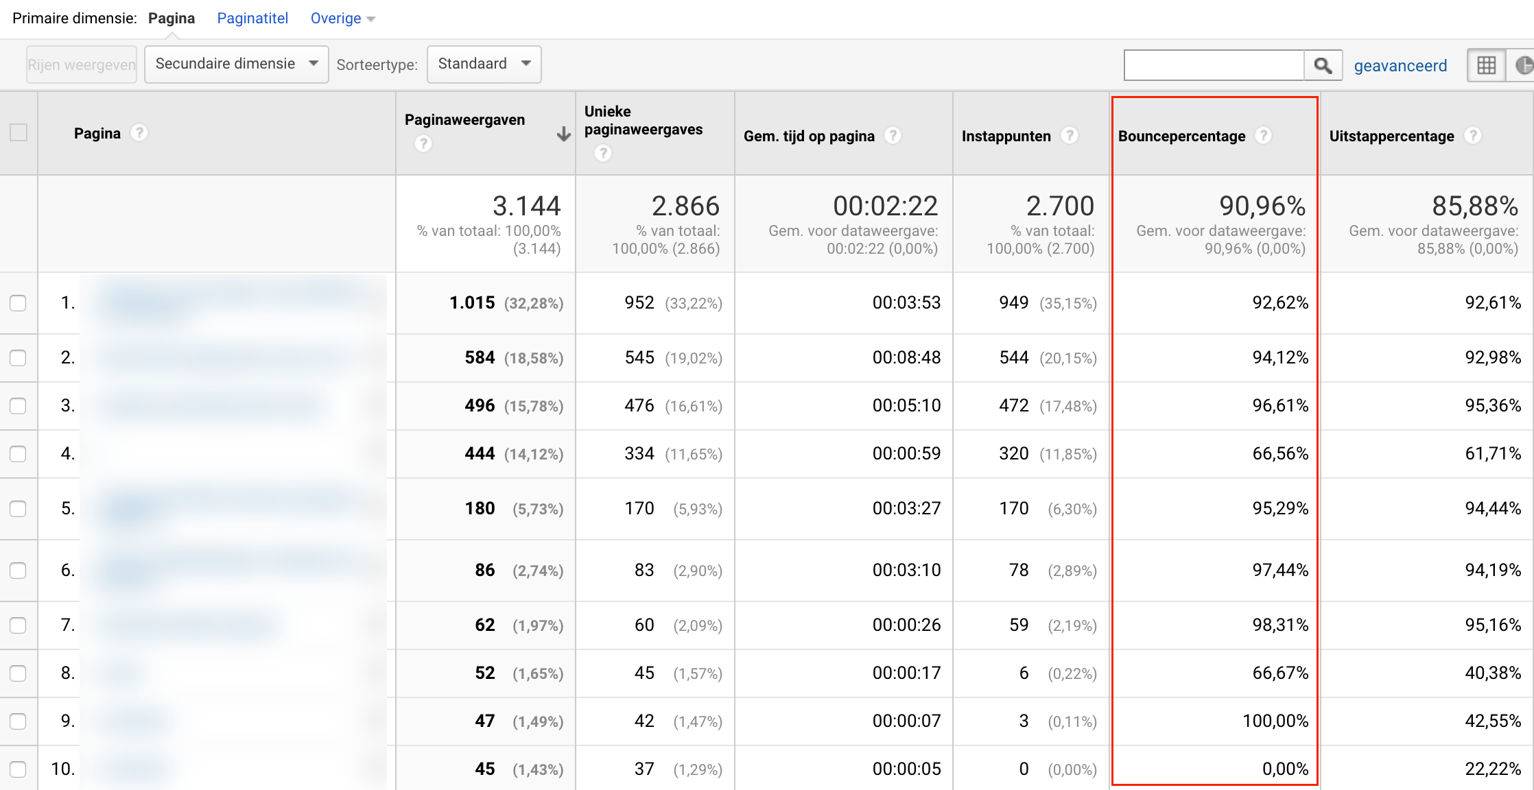Check the select-all rows checkbox

click(19, 132)
